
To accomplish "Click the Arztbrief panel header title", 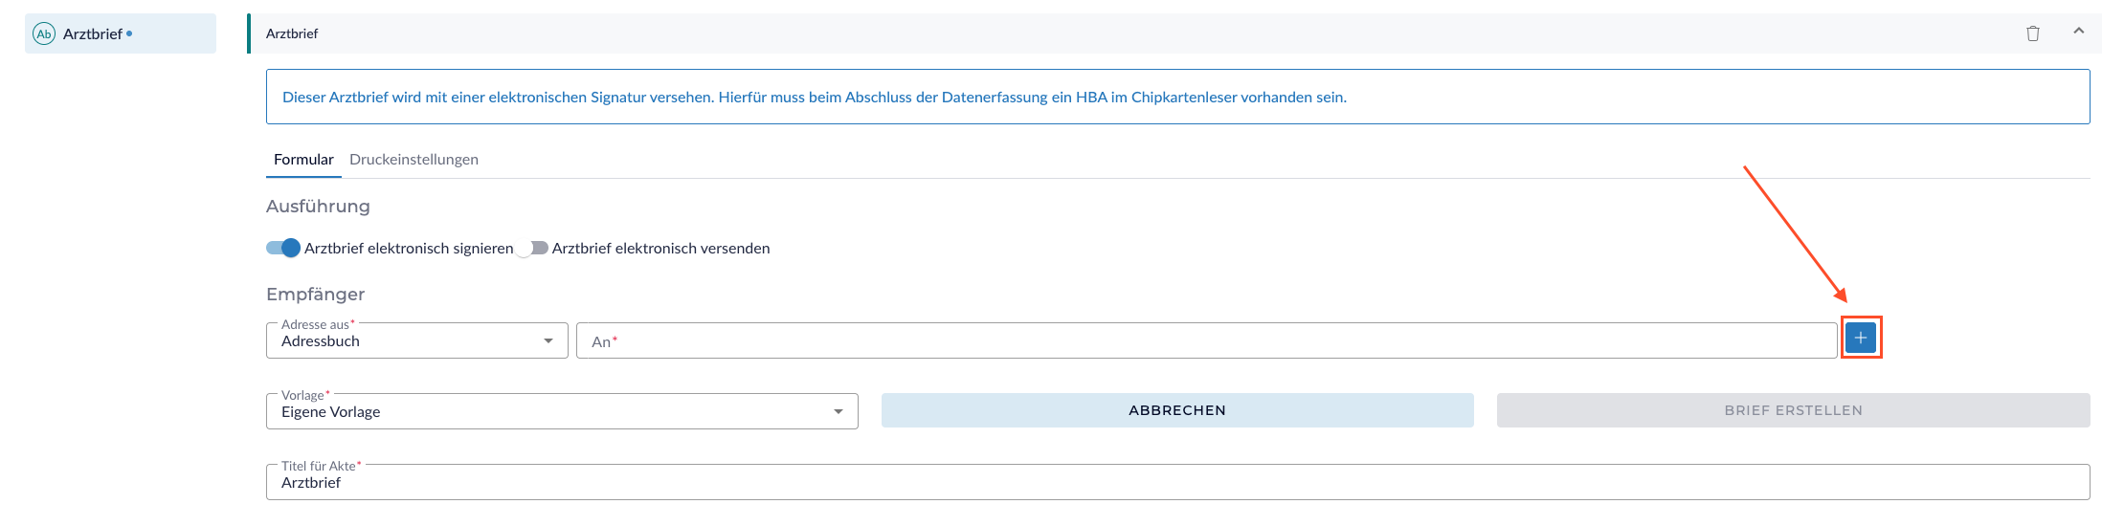I will (x=292, y=33).
